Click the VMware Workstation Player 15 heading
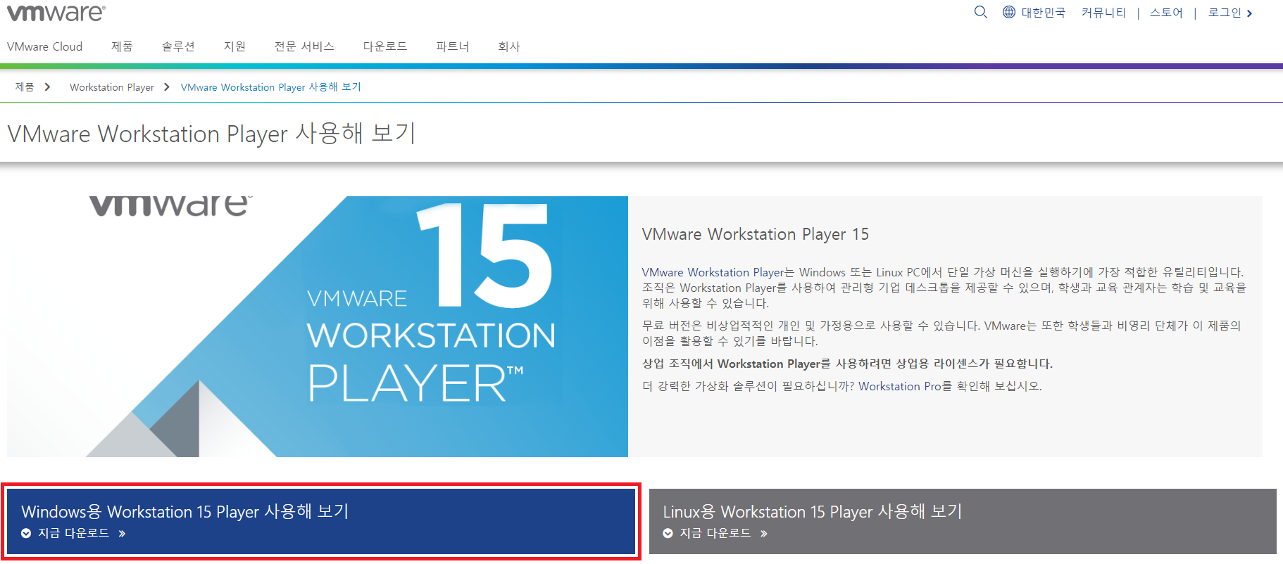This screenshot has height=564, width=1283. tap(756, 234)
